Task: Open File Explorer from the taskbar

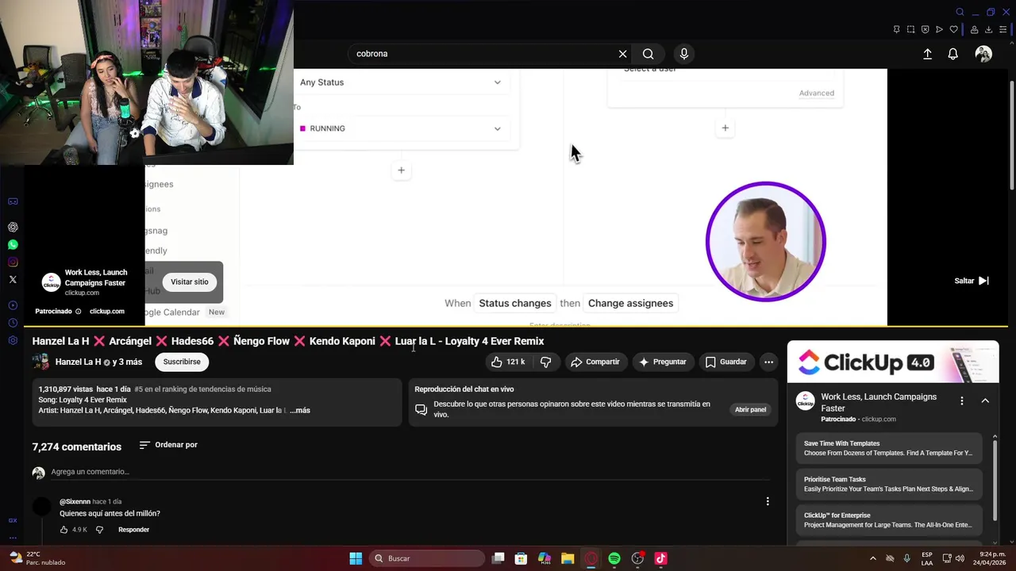Action: 568,558
